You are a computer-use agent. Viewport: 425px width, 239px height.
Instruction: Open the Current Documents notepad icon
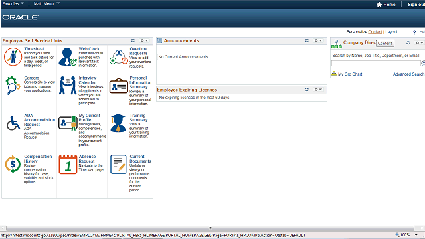pos(118,164)
